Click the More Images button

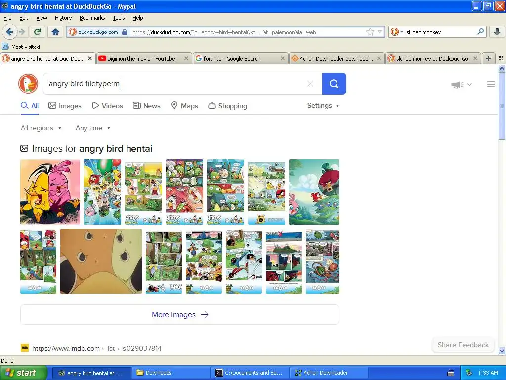(x=180, y=314)
